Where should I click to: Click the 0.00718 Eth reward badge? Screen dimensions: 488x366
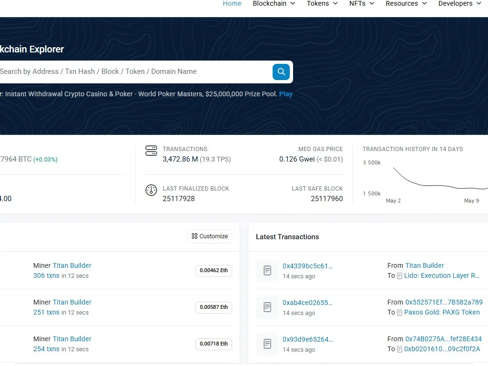214,344
